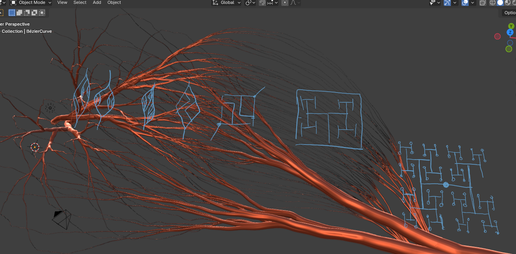Viewport: 516px width, 254px height.
Task: Toggle Show Overlays button
Action: point(465,3)
